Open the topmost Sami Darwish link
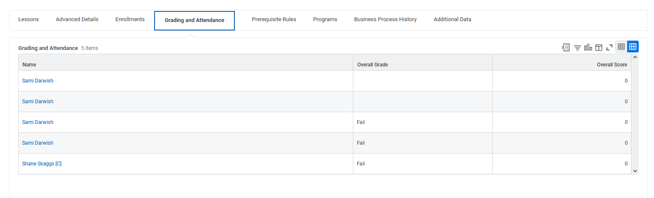 (x=38, y=81)
